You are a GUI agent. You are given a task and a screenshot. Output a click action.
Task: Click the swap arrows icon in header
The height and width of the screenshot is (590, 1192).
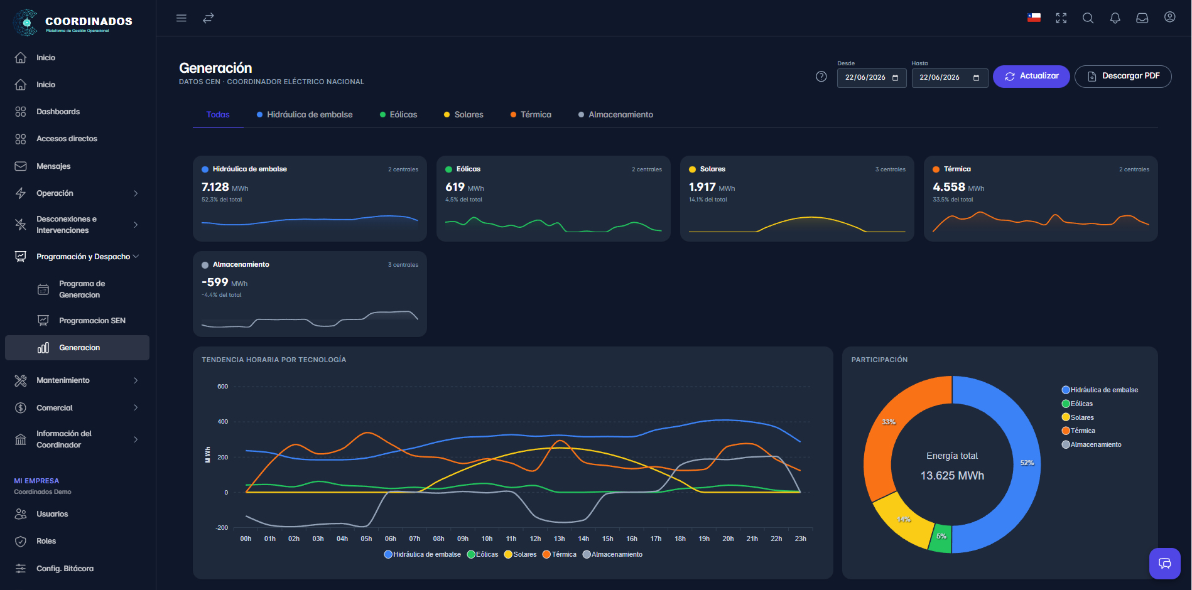click(209, 18)
